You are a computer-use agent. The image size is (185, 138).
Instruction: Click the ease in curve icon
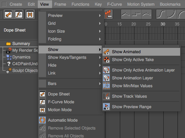[172, 14]
